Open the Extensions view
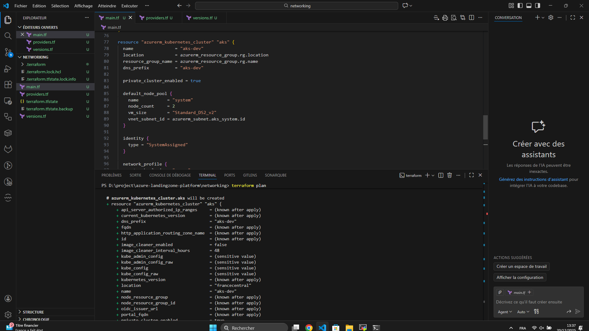Viewport: 589px width, 331px height. point(8,85)
